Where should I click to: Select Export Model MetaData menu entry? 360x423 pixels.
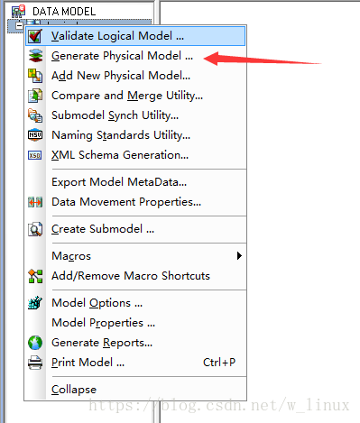119,182
